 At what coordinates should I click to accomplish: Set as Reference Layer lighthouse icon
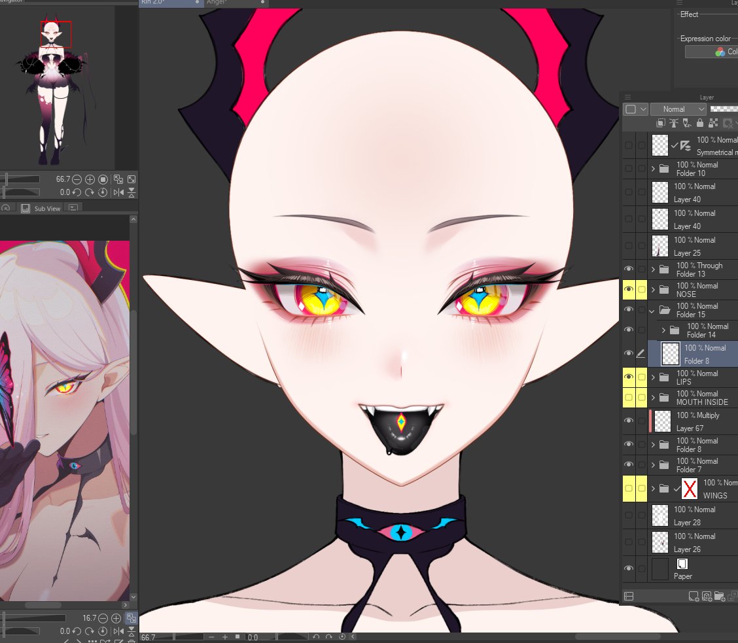coord(674,124)
